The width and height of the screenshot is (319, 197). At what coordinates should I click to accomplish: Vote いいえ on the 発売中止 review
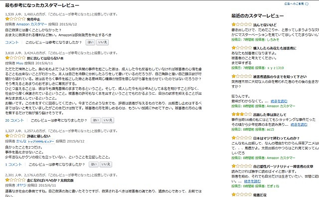[x=102, y=42]
